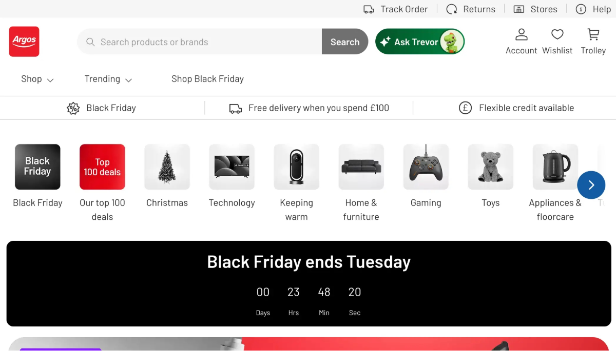Viewport: 616px width, 351px height.
Task: Expand the Shop dropdown menu
Action: 37,79
